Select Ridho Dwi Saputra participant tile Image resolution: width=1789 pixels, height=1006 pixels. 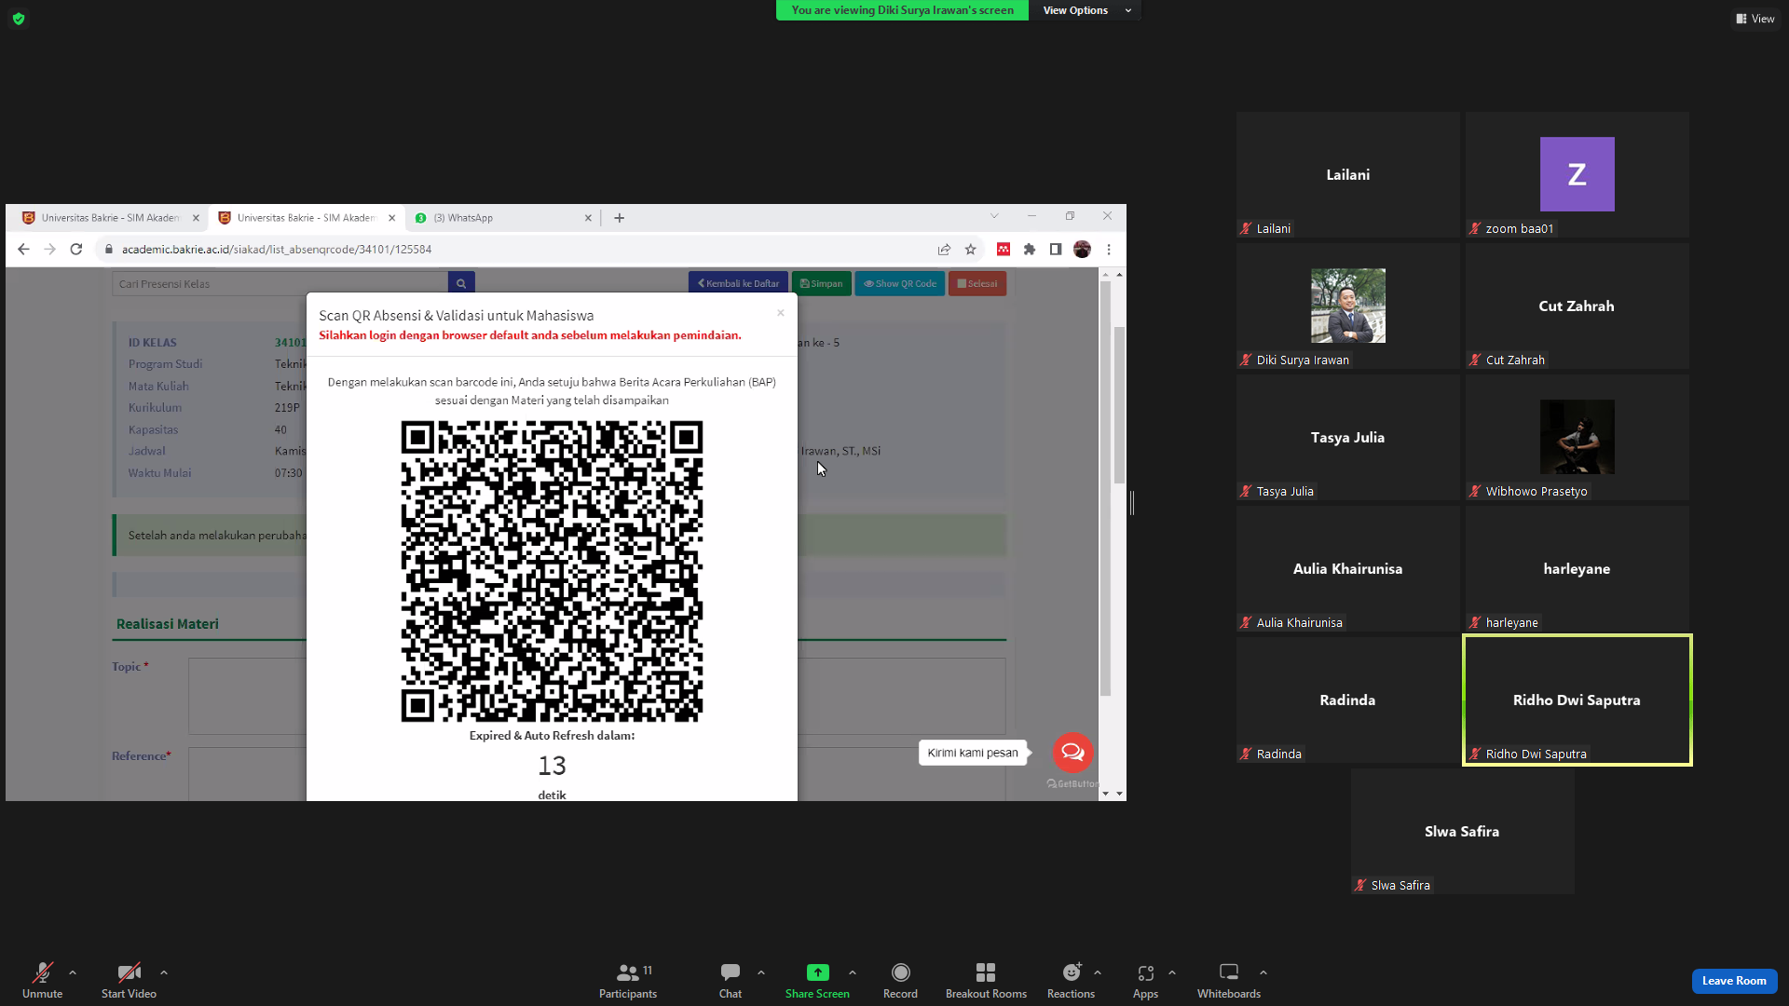point(1577,700)
